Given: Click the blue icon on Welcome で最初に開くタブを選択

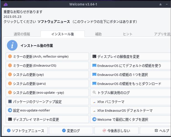Looking at the screenshot, I should pyautogui.click(x=94, y=119).
